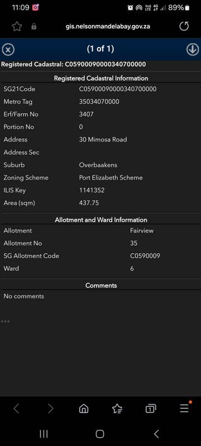Viewport: 201px width, 446px height.
Task: Open the tabs switcher showing 1
Action: click(x=151, y=409)
